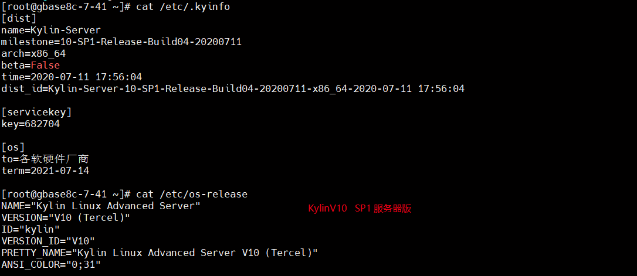637x276 pixels.
Task: Click the 'cat /etc/os-release' command
Action: 192,195
